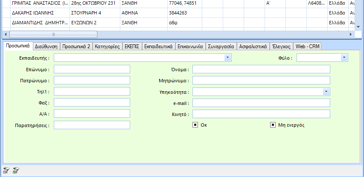
Task: Focus the e-mail text field
Action: pos(261,103)
